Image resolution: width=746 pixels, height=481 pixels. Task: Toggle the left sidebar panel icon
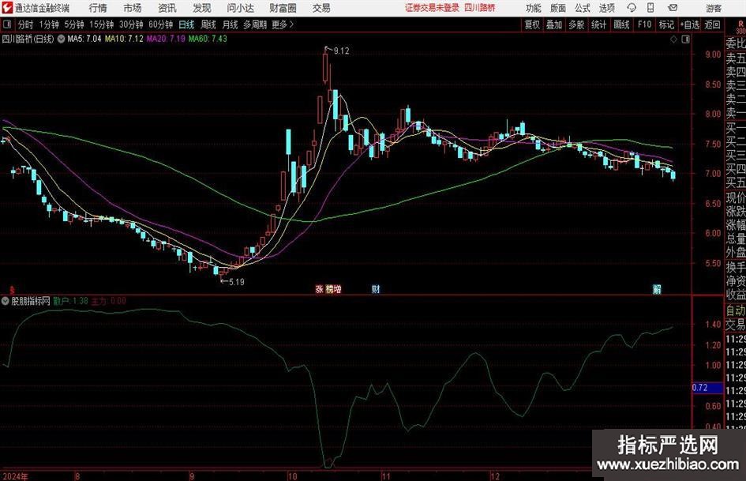pyautogui.click(x=6, y=24)
